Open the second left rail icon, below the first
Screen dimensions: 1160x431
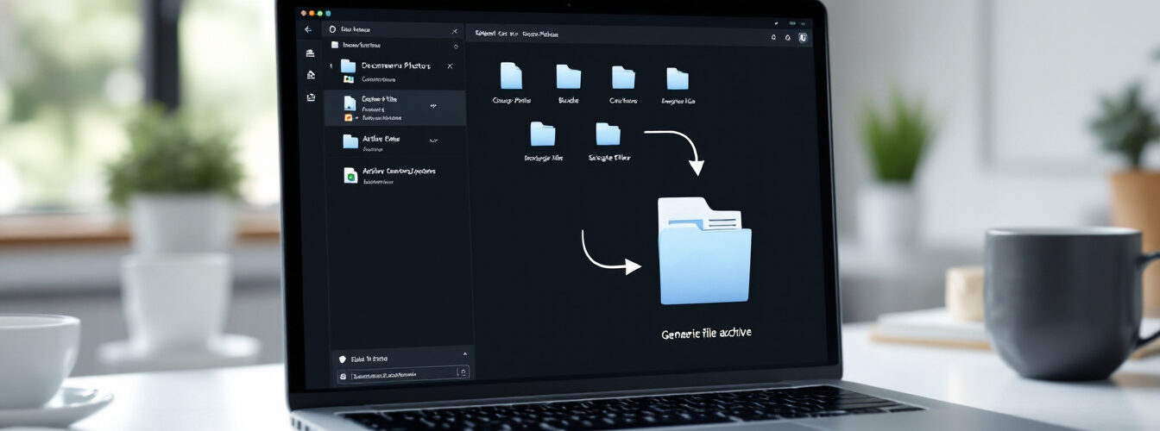tap(311, 75)
